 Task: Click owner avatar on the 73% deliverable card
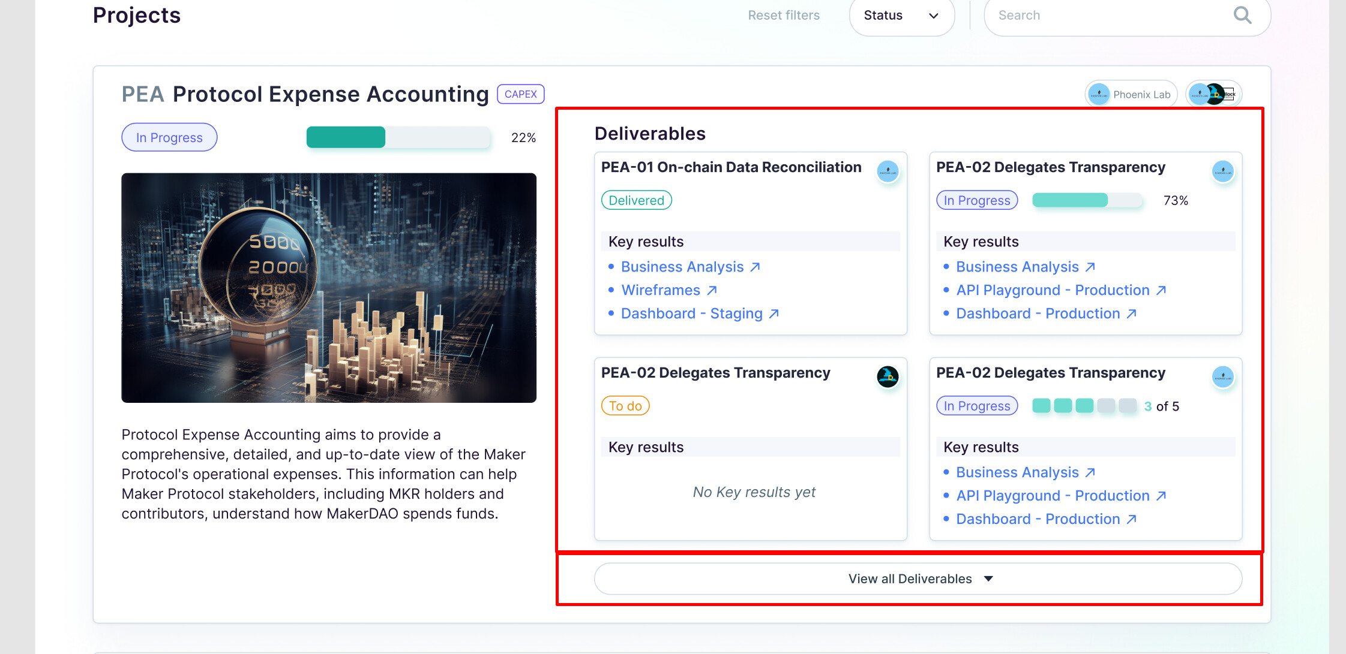1222,171
